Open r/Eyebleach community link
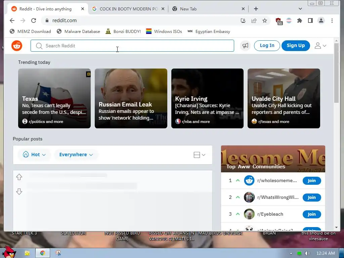344x258 pixels. click(270, 214)
